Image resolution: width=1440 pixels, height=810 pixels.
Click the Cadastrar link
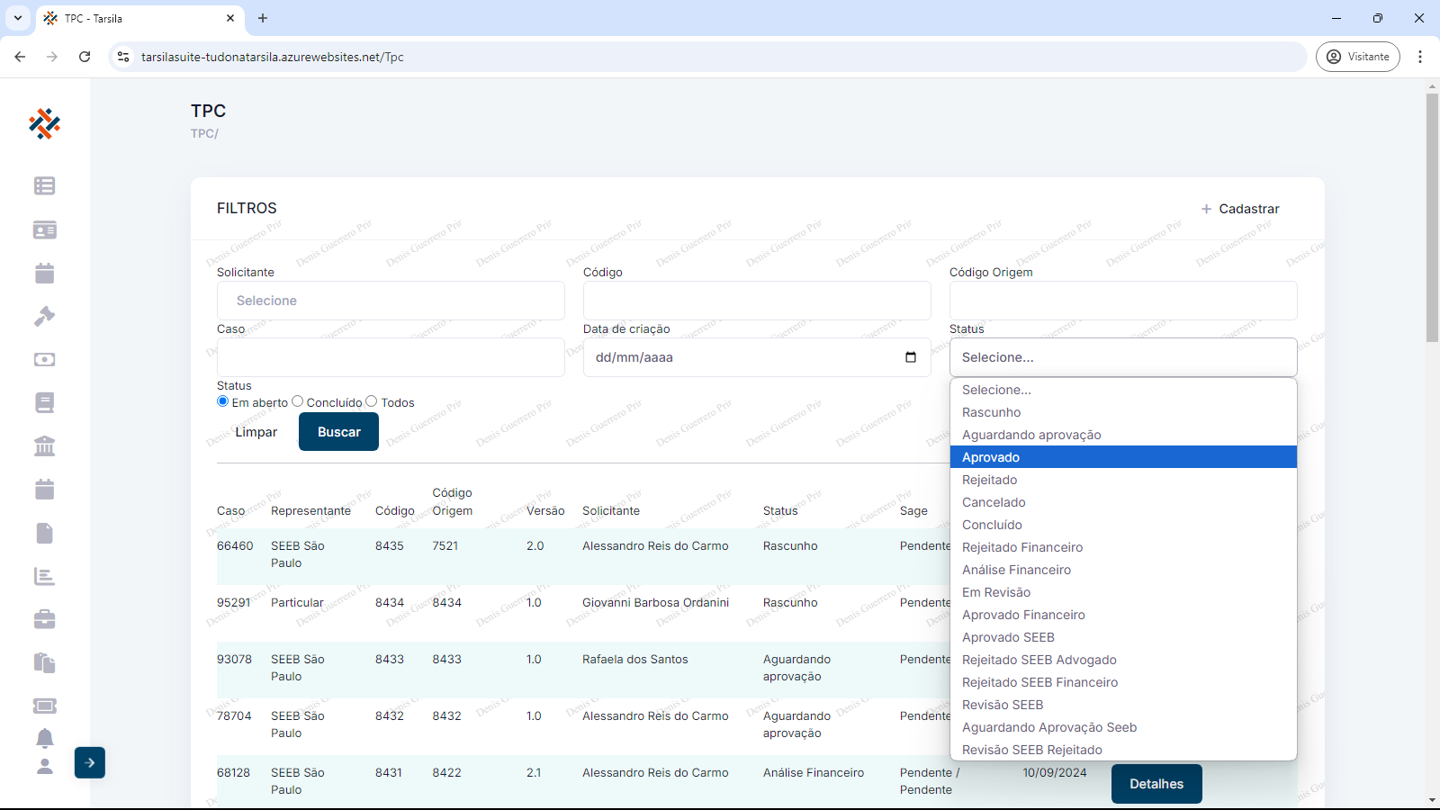pos(1240,209)
